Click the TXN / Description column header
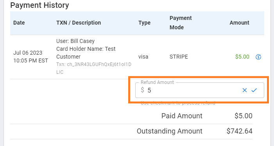 pos(79,23)
